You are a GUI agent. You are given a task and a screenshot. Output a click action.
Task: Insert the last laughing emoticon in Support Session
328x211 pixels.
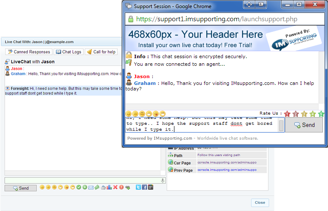(163, 113)
